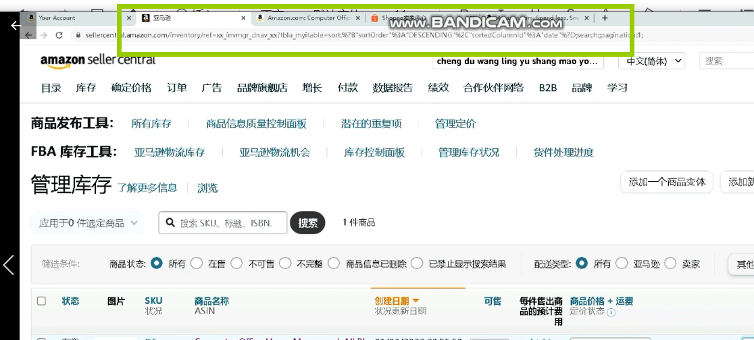Click the 创建日期 sort arrow
Viewport: 754px width, 340px height.
416,301
